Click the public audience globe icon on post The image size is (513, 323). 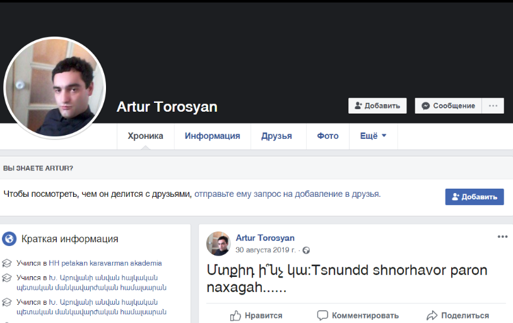click(306, 250)
